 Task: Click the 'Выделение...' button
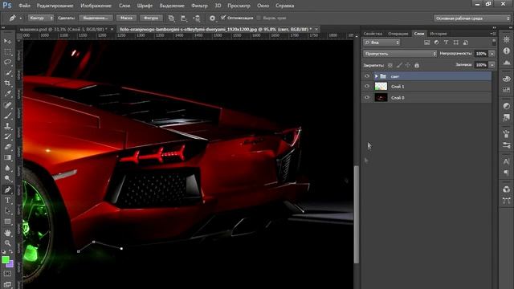[96, 18]
